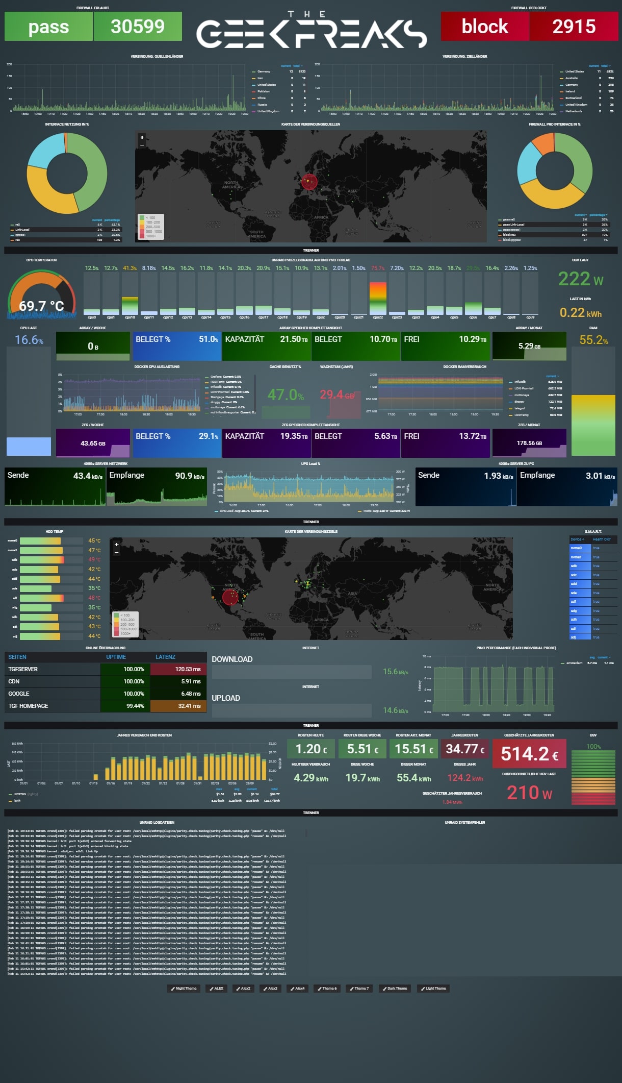Toggle amsterdam series in Ping Performance legend
This screenshot has height=1083, width=622.
point(574,663)
